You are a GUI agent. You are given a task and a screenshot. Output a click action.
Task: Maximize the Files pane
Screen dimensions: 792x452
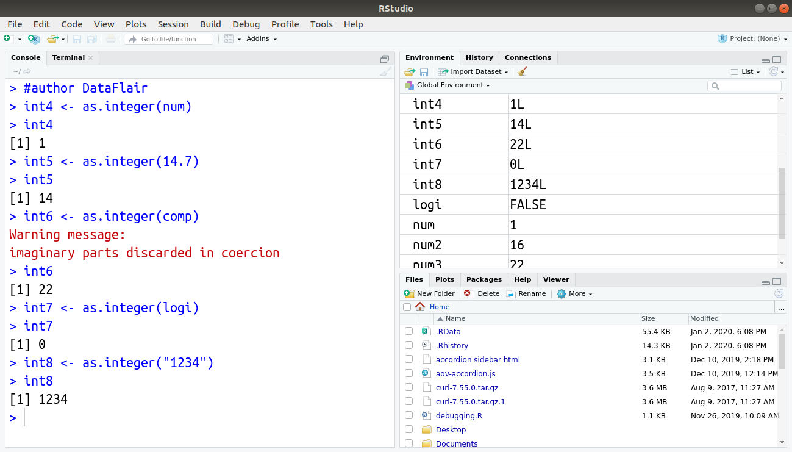click(x=777, y=281)
